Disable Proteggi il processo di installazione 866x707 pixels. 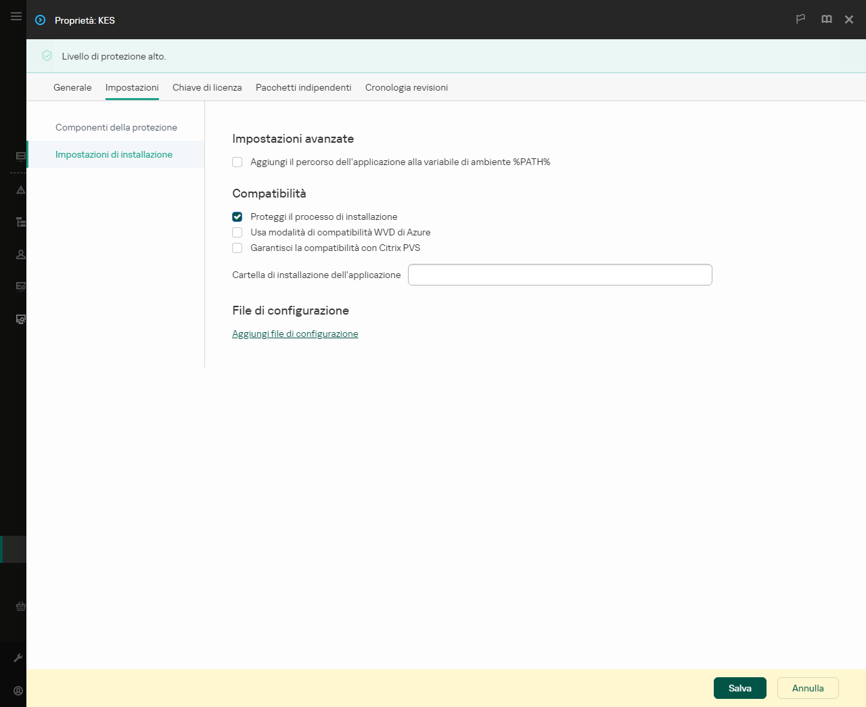237,216
